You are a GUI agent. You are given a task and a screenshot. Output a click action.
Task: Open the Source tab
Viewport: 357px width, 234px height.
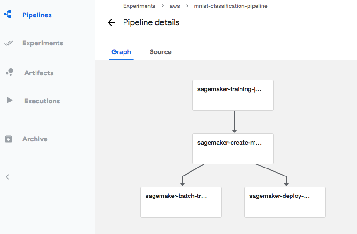pos(160,52)
